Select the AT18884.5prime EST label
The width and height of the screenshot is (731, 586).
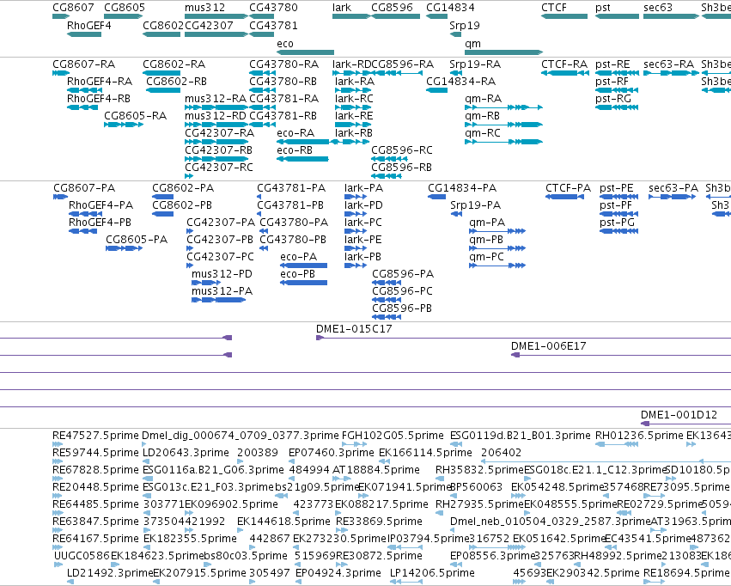tap(375, 470)
